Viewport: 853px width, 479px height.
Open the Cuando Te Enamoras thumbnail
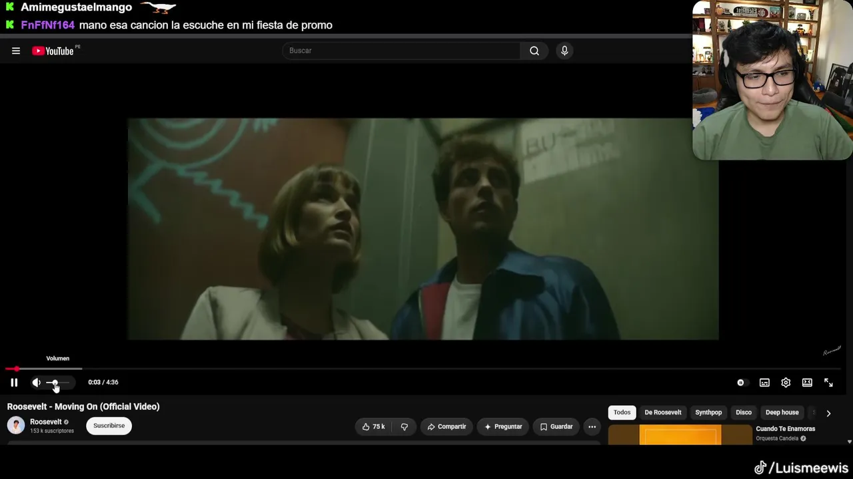point(680,435)
